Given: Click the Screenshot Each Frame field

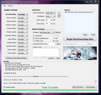Looking at the screenshot, I should (x=52, y=44).
